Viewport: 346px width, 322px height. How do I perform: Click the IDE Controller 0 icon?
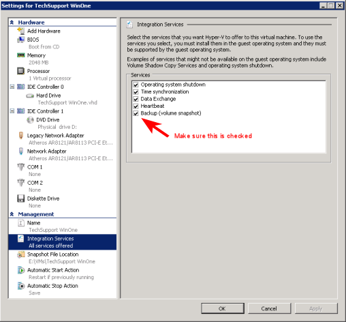(x=21, y=87)
